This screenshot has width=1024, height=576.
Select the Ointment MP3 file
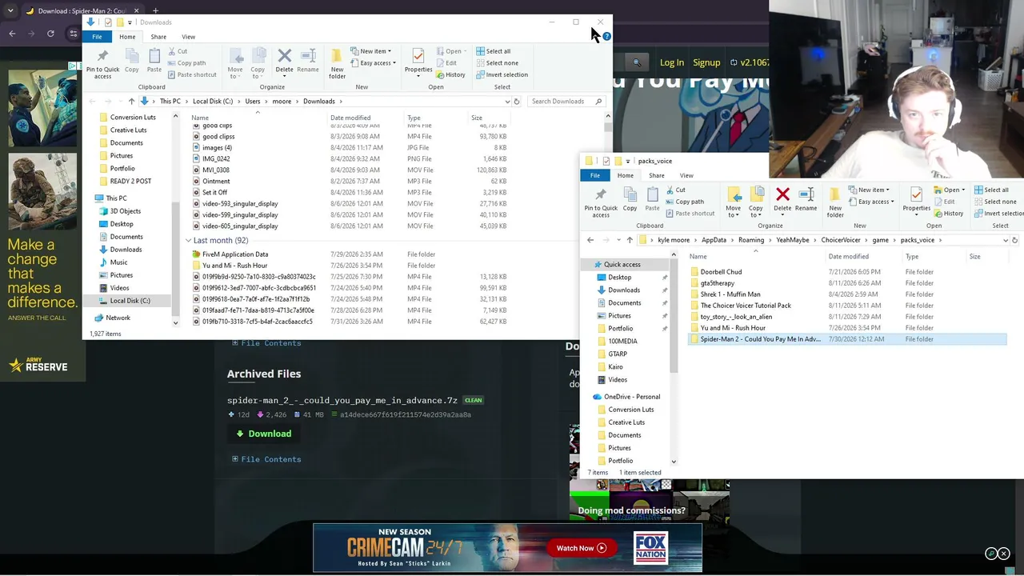[216, 182]
